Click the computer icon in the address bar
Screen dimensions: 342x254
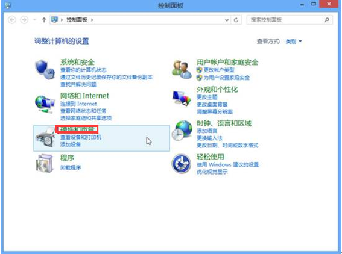pyautogui.click(x=54, y=20)
